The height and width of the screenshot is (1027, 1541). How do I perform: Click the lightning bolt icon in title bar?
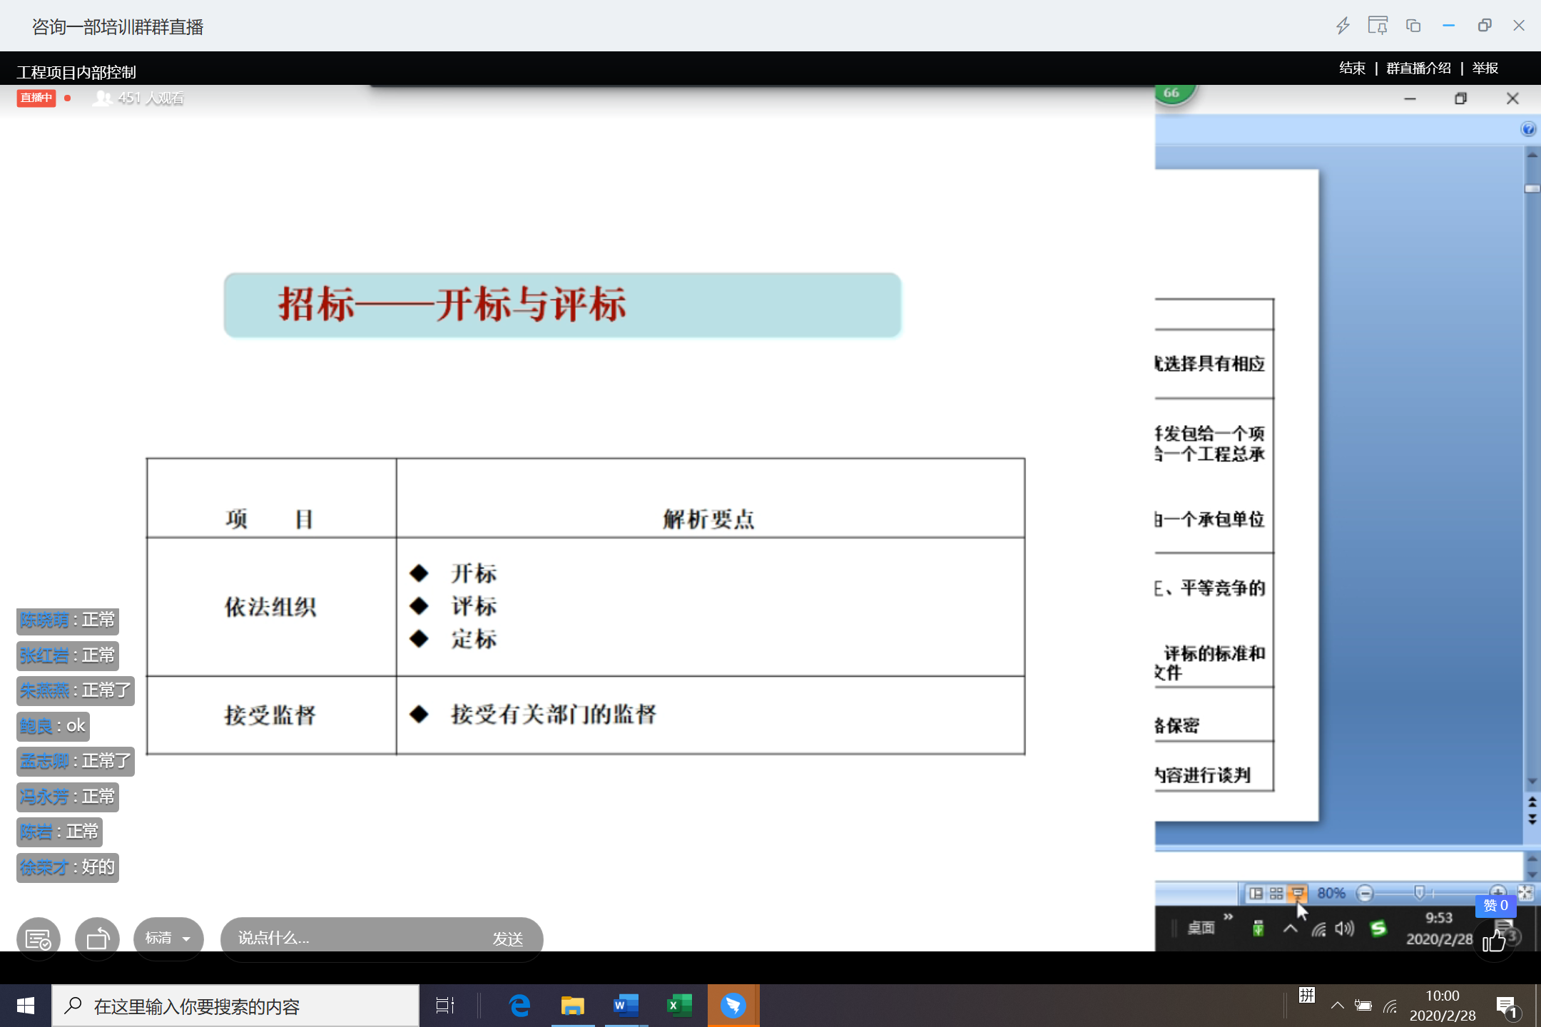coord(1343,26)
